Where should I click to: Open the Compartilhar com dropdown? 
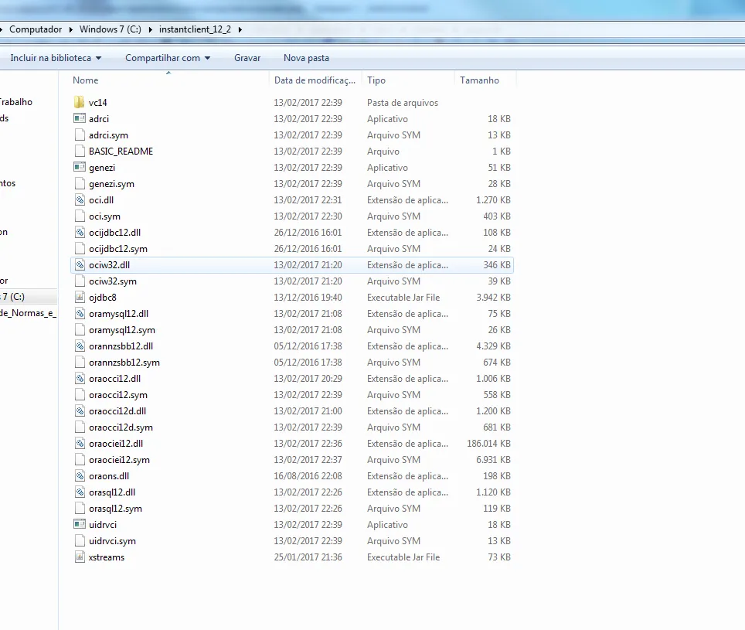pyautogui.click(x=168, y=58)
